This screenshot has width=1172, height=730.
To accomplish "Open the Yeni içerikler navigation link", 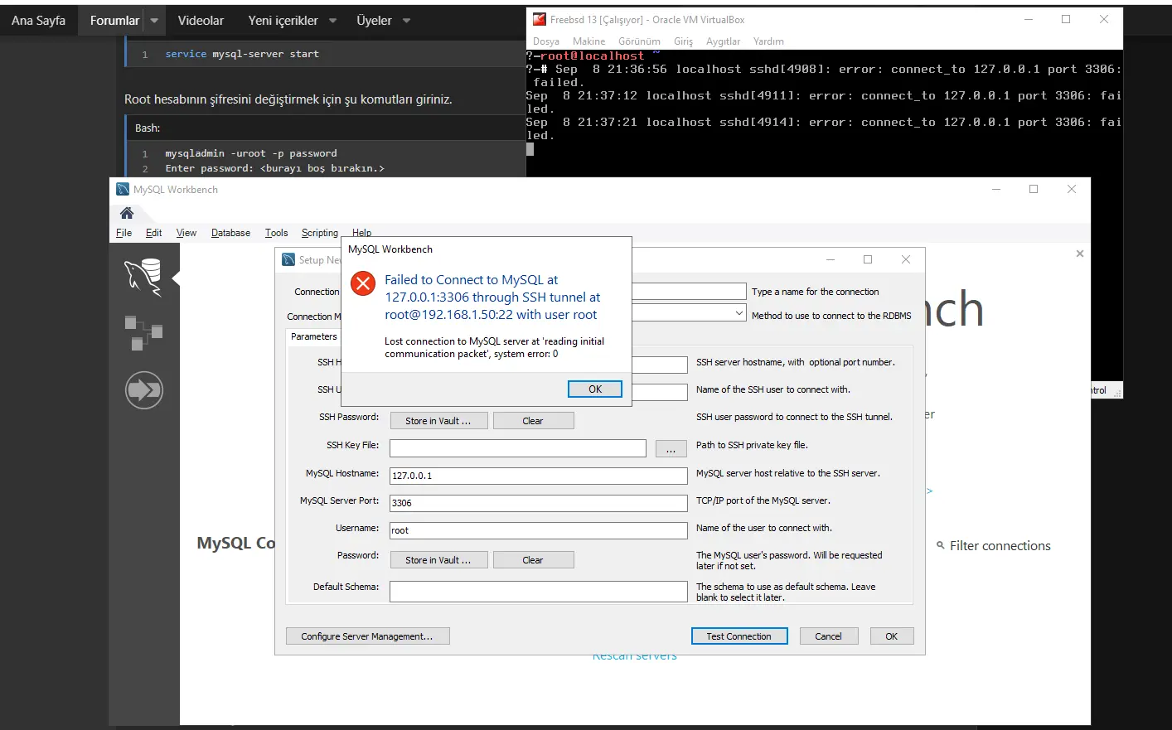I will pyautogui.click(x=283, y=21).
